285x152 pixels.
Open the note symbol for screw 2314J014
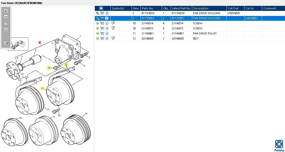[x=113, y=23]
